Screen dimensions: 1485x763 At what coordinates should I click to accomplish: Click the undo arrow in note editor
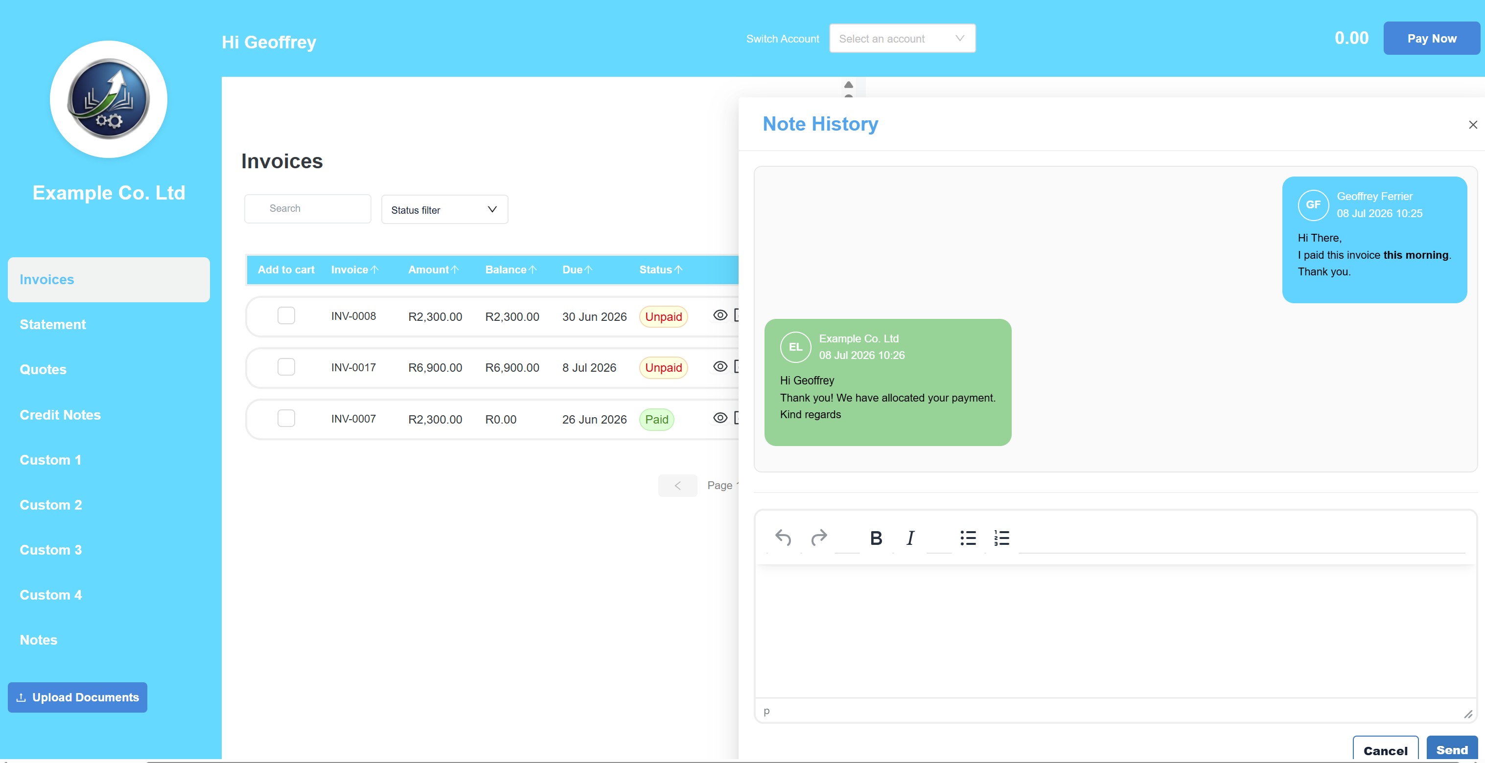tap(783, 537)
